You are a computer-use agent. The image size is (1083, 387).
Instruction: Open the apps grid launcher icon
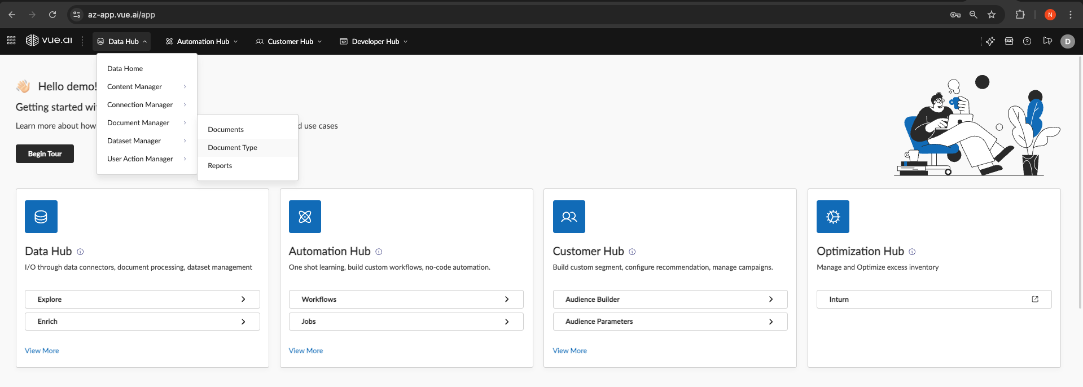pos(11,41)
